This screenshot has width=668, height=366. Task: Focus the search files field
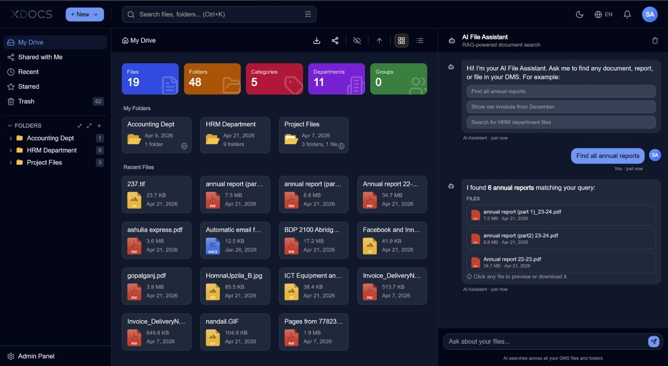219,14
